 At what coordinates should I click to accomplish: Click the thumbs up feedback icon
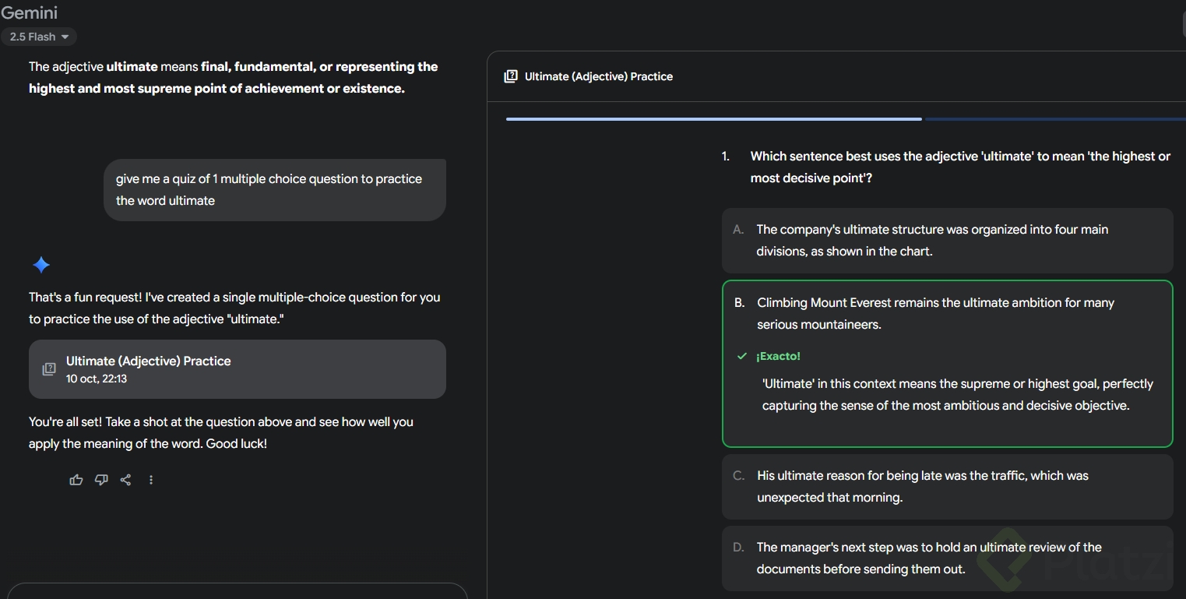76,480
